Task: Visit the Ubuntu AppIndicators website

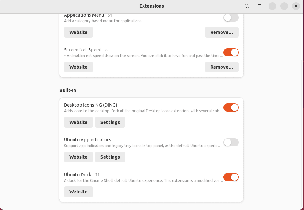Action: point(78,157)
